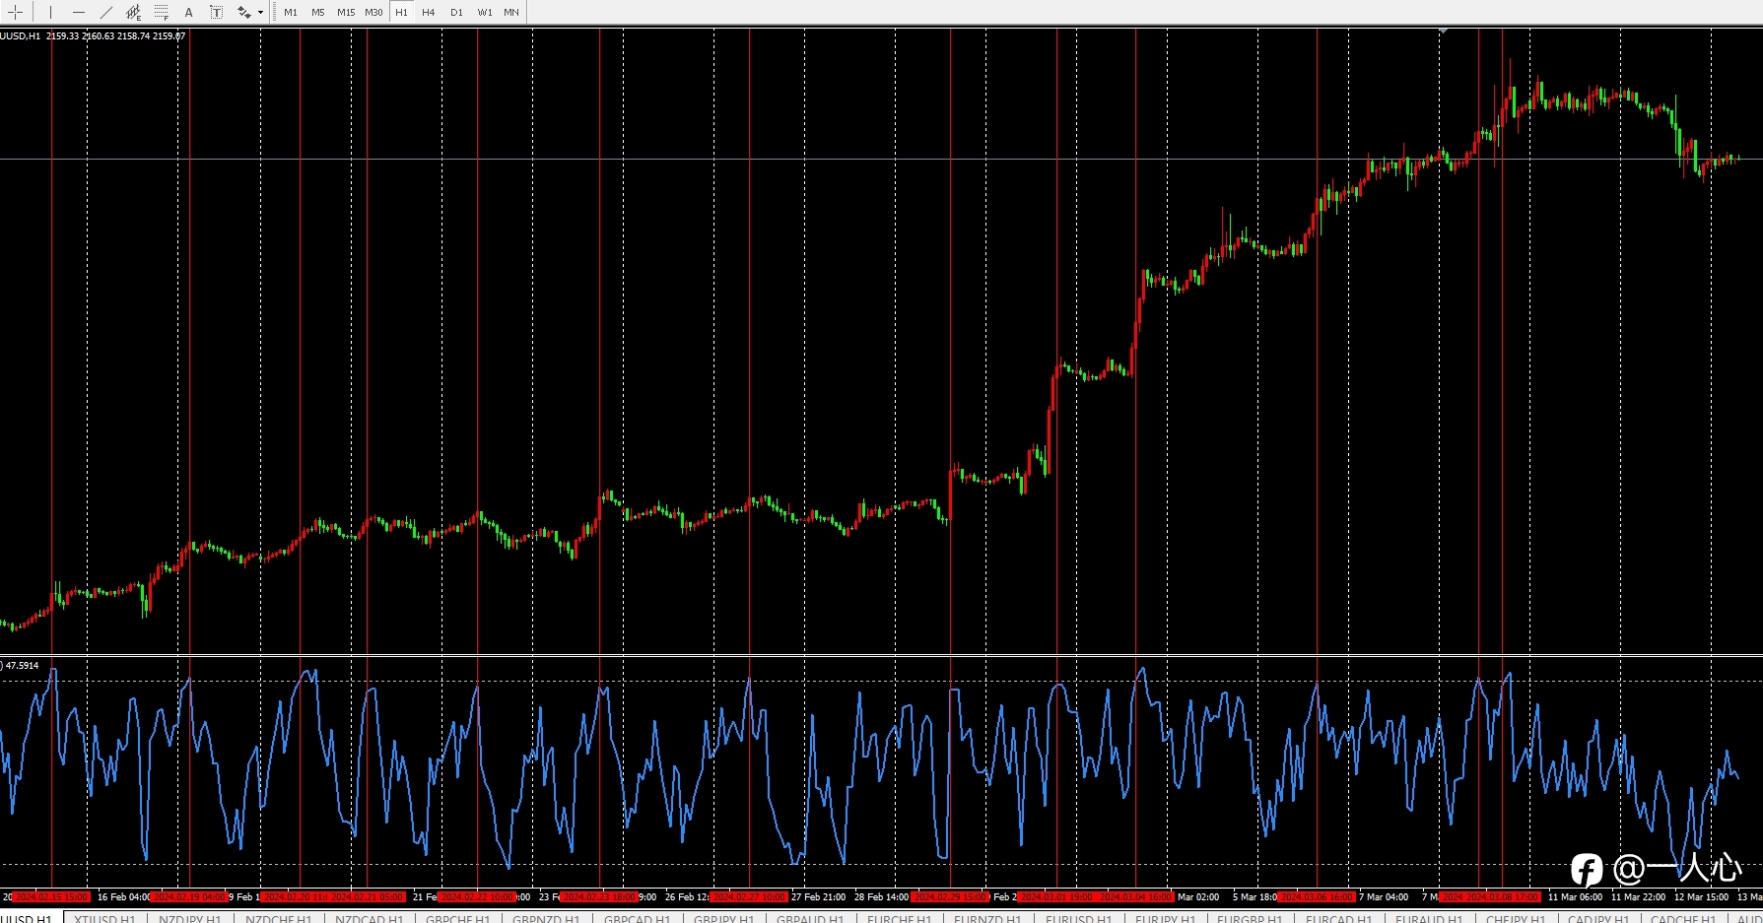
Task: Pick the Draw Vertical Line tool
Action: pos(50,12)
